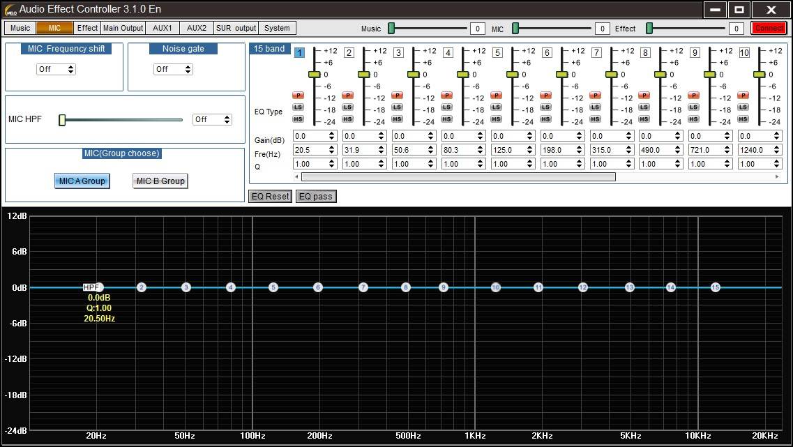
Task: Adjust the MIC HPF Off selector
Action: pyautogui.click(x=212, y=119)
